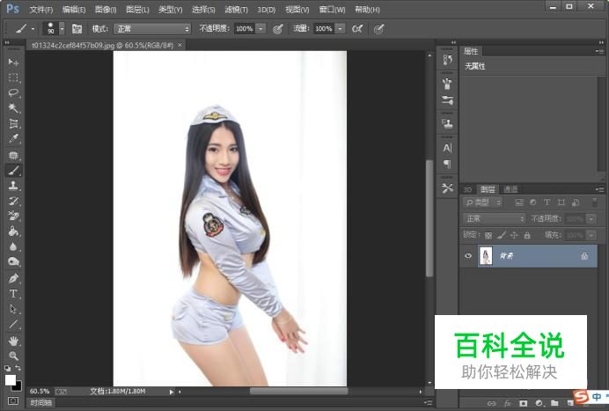Select the Zoom tool
The height and width of the screenshot is (411, 609).
pos(13,356)
